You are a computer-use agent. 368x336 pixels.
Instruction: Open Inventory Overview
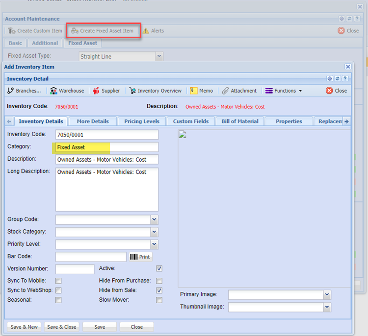point(155,91)
